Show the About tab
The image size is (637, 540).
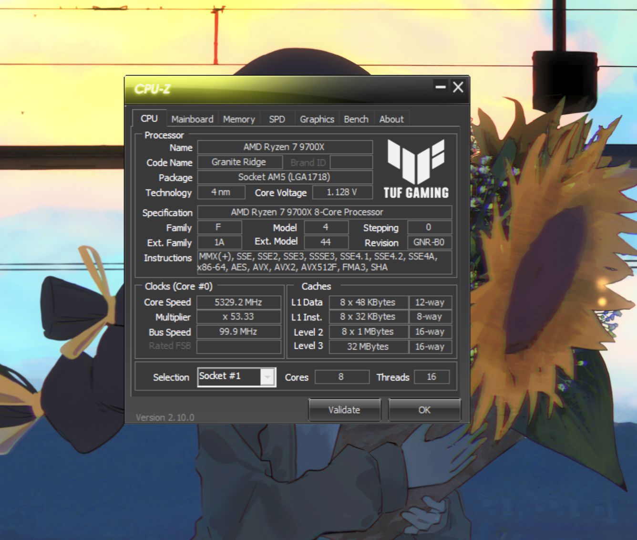point(391,119)
